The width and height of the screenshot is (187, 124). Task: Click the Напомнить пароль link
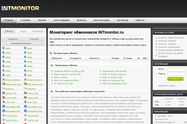coord(167,86)
